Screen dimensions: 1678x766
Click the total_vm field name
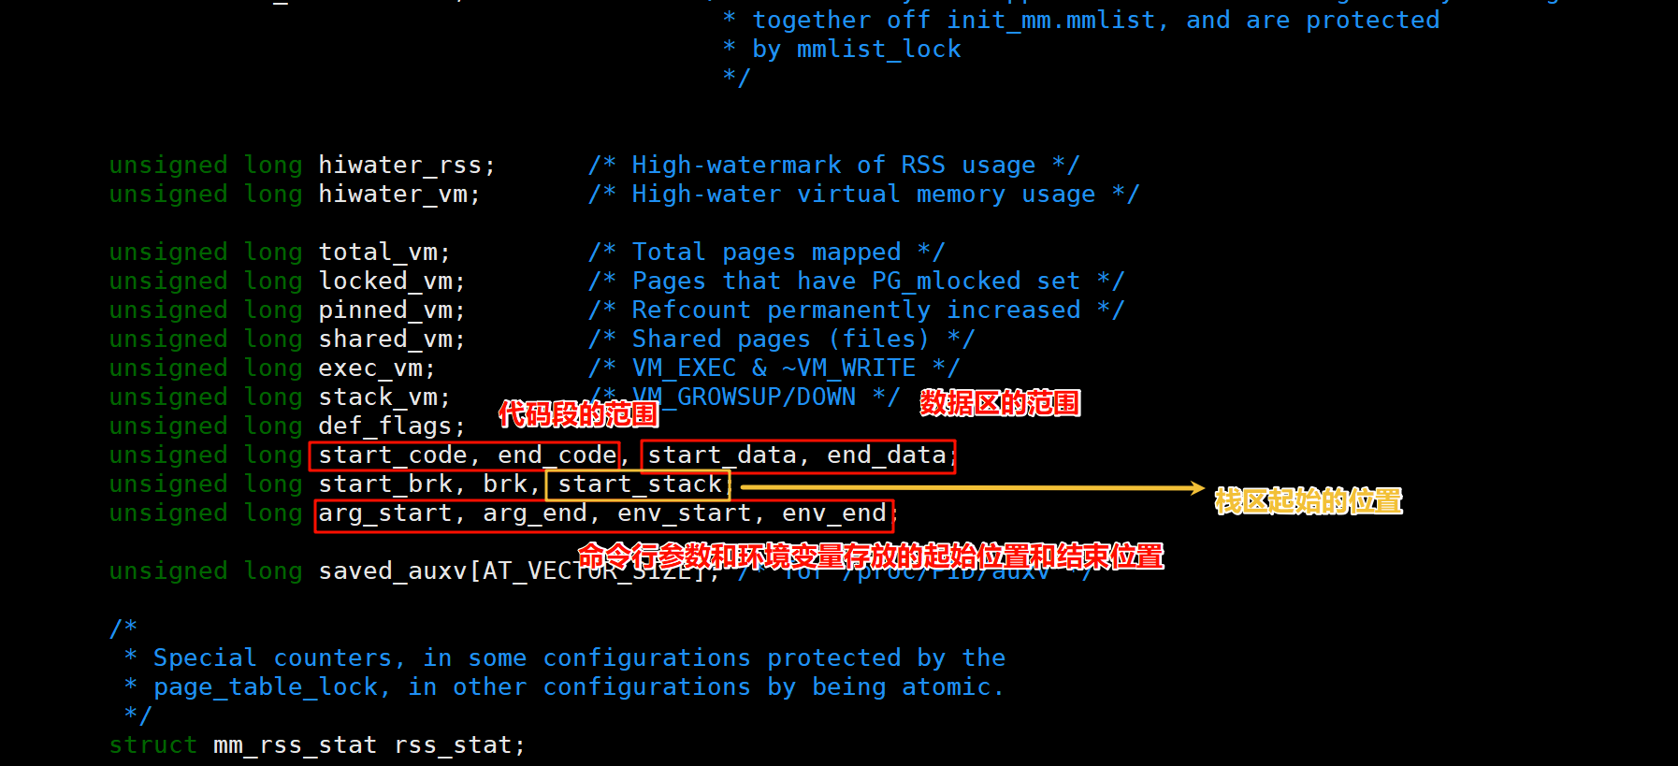point(377,253)
